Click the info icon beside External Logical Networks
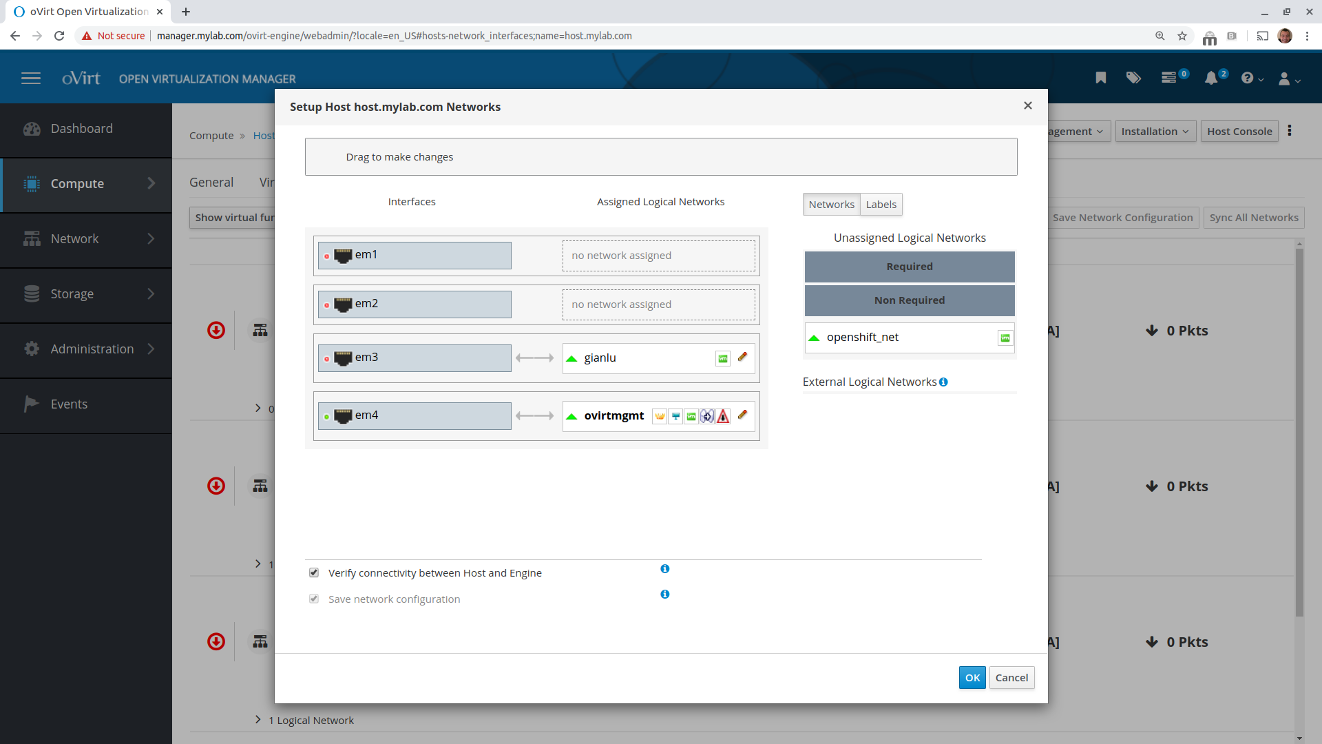This screenshot has height=744, width=1322. click(943, 382)
